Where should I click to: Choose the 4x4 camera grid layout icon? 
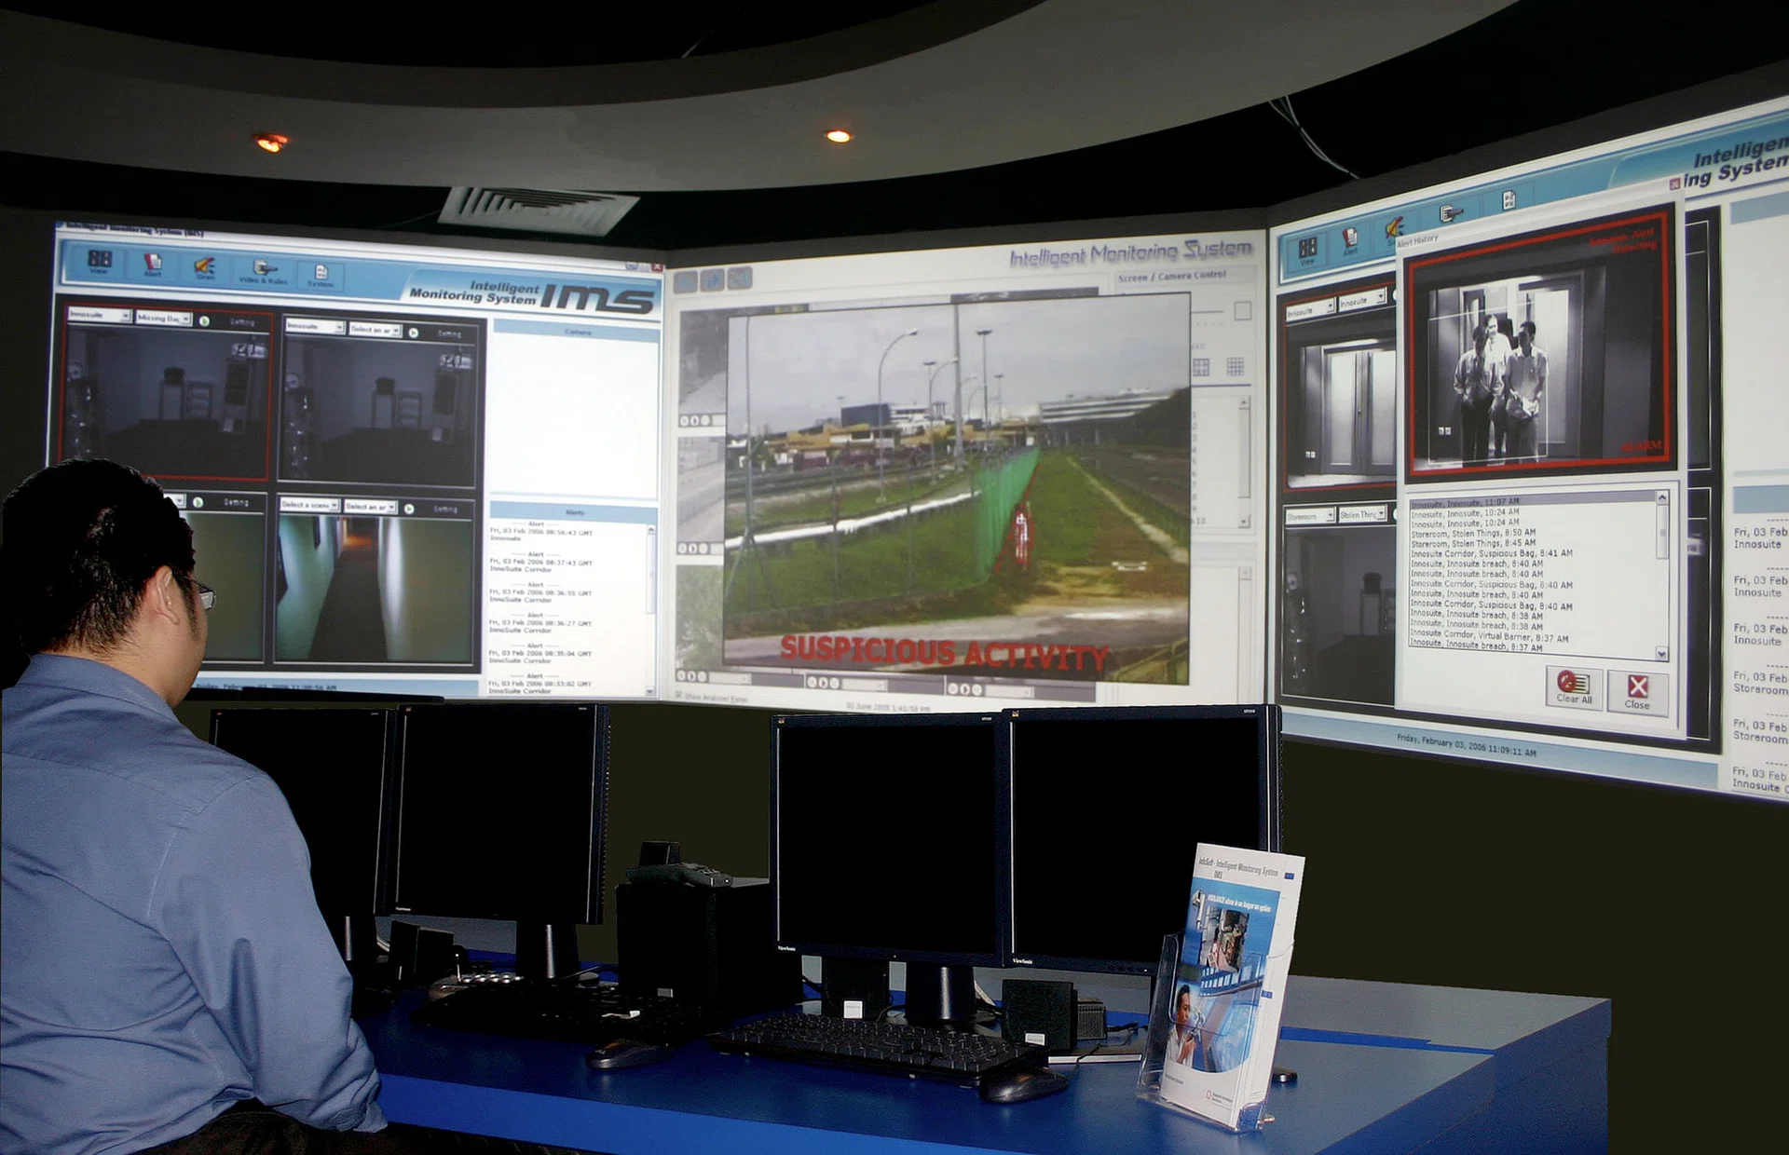coord(1236,366)
